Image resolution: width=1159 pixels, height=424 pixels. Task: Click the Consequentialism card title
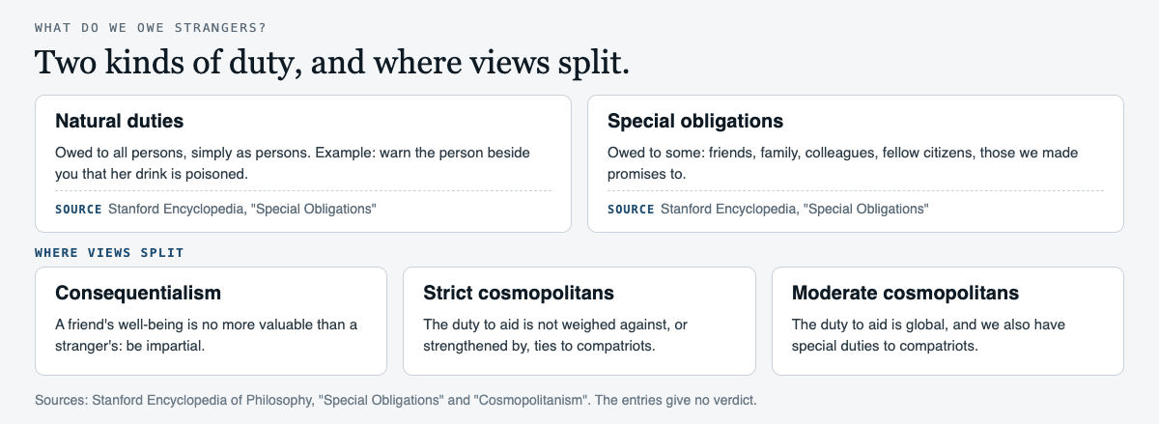click(138, 293)
